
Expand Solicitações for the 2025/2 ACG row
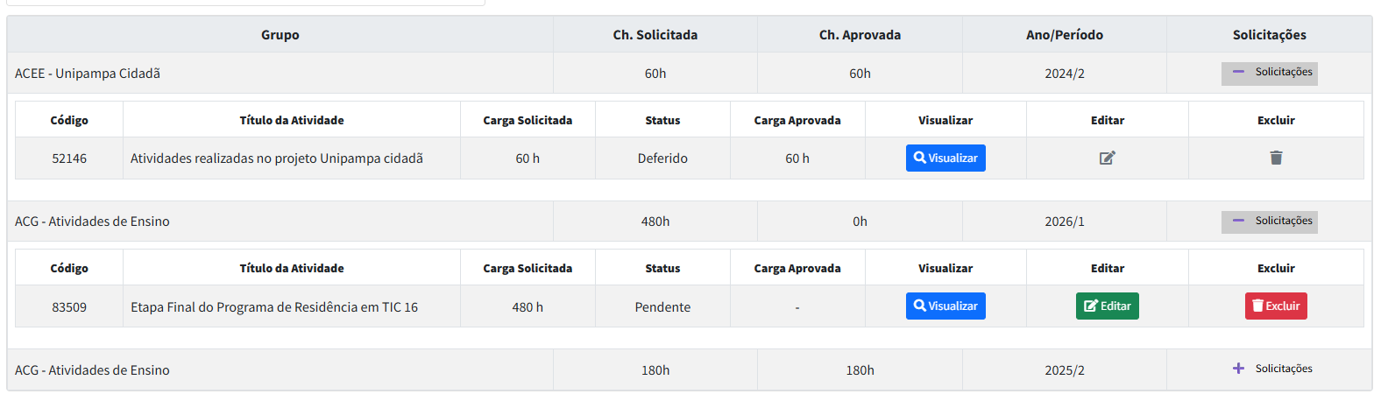1270,369
